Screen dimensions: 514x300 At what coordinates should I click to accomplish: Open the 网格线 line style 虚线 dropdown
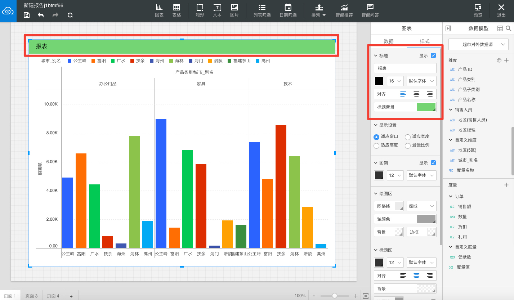(421, 206)
